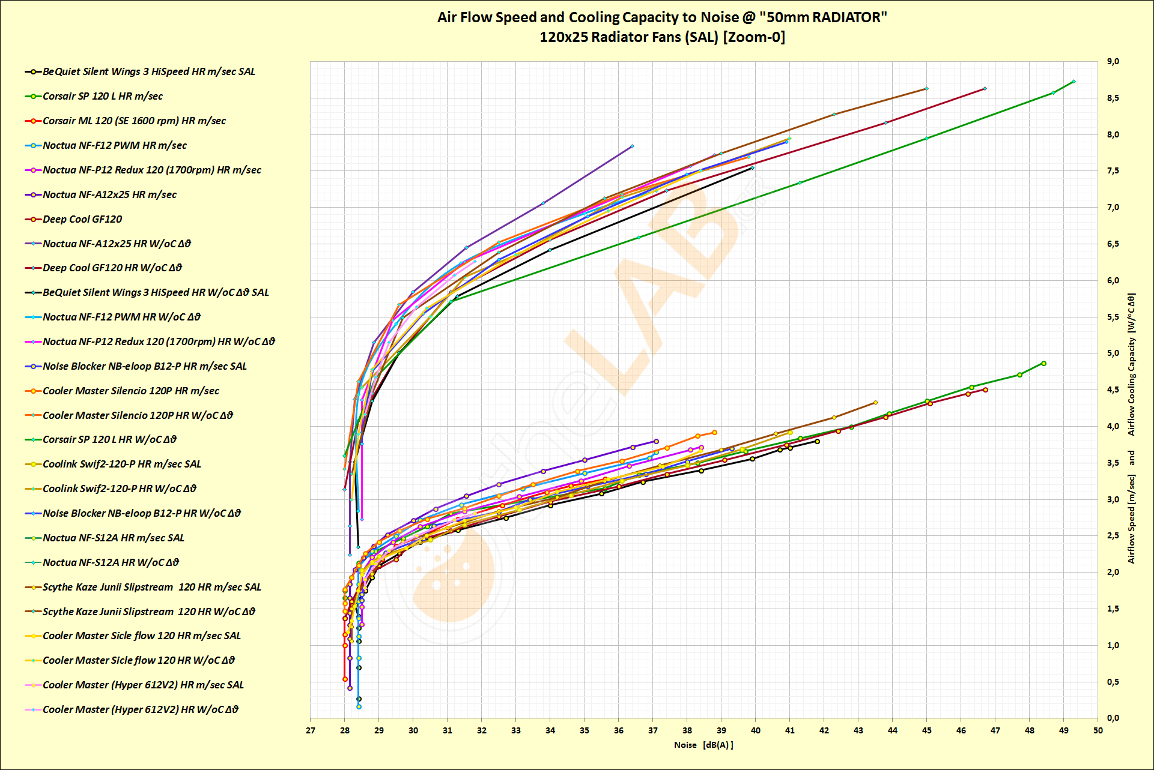Click the green line's topmost point near 49 dB(A)
The image size is (1154, 770).
pos(1074,82)
